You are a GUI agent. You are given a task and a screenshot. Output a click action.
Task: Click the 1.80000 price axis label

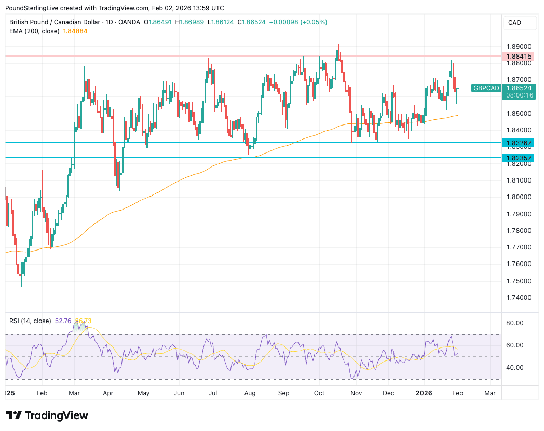(x=519, y=197)
